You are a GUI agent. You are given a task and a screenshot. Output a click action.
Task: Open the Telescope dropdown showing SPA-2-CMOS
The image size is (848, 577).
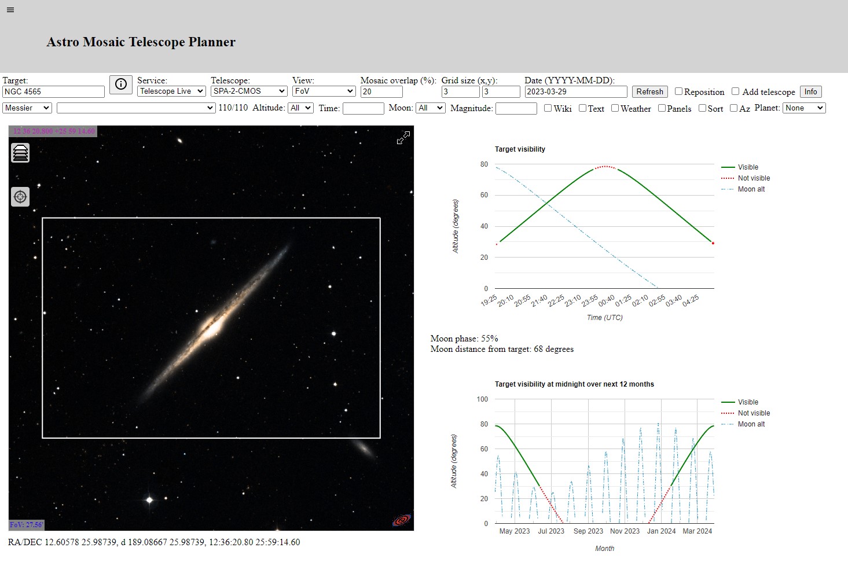pos(249,91)
